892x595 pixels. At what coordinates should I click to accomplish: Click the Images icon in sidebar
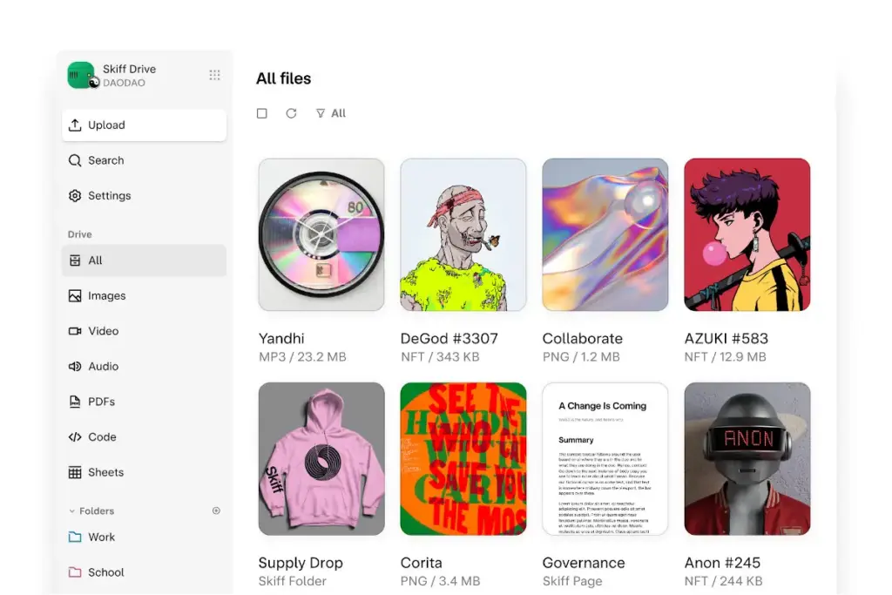point(75,296)
